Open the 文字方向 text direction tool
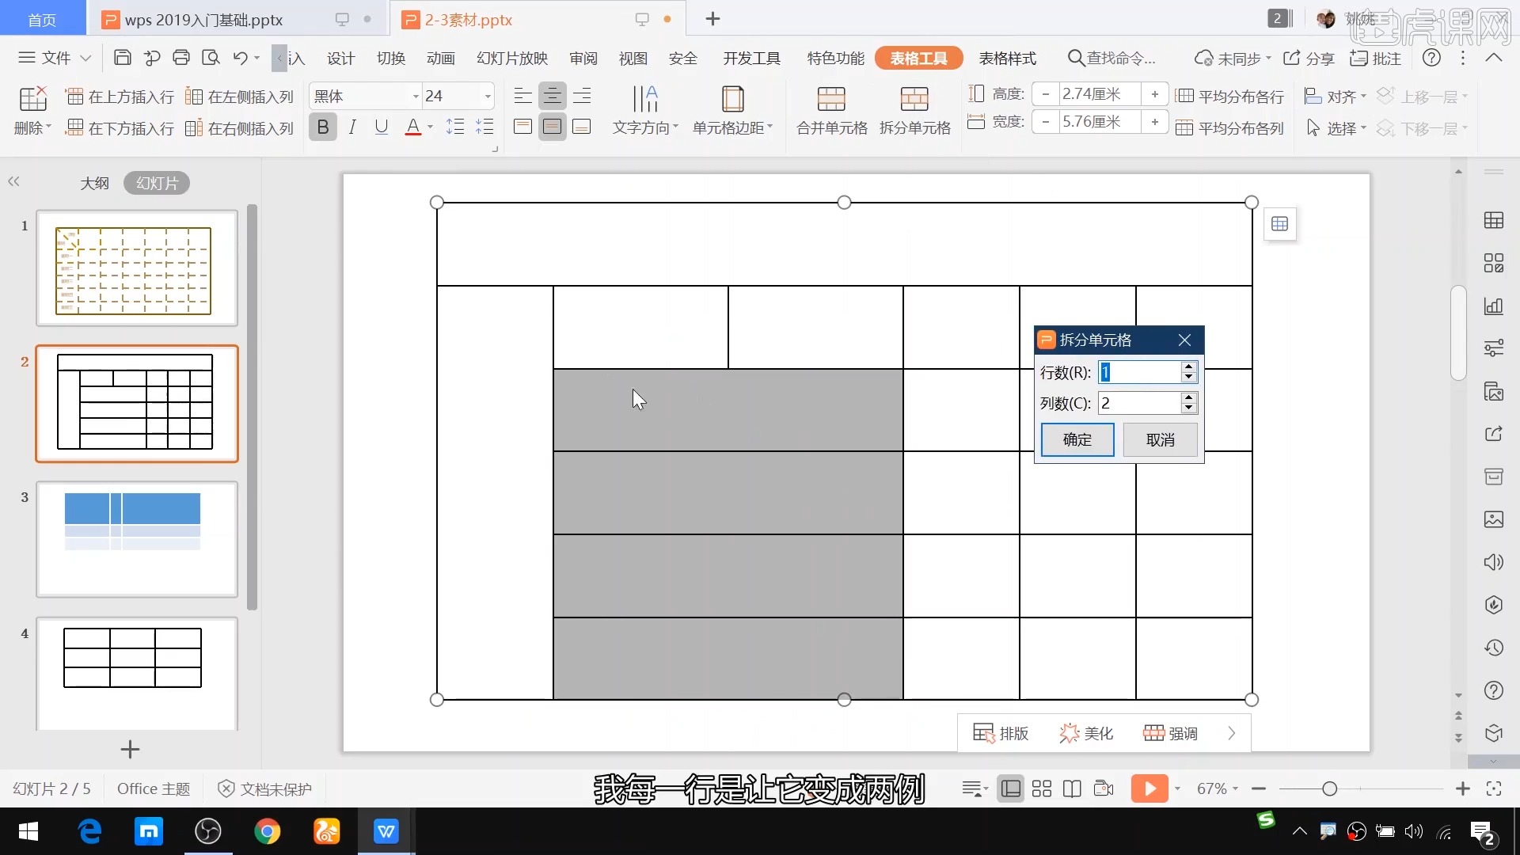The height and width of the screenshot is (855, 1520). (644, 109)
